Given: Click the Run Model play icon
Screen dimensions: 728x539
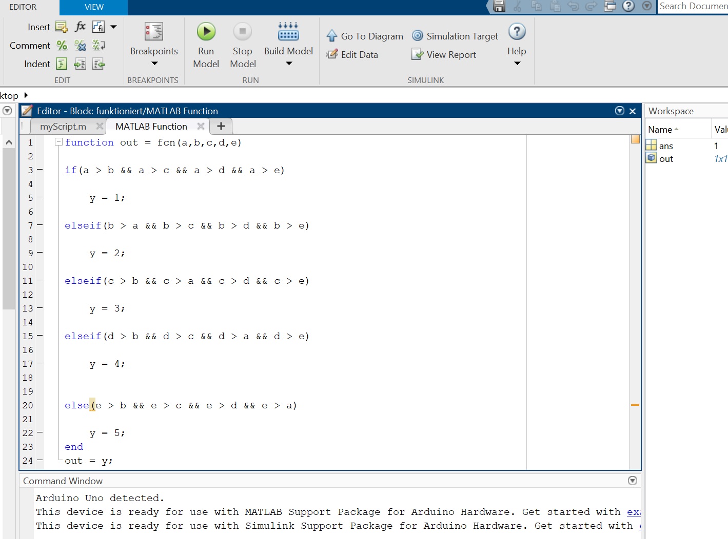Looking at the screenshot, I should (206, 32).
